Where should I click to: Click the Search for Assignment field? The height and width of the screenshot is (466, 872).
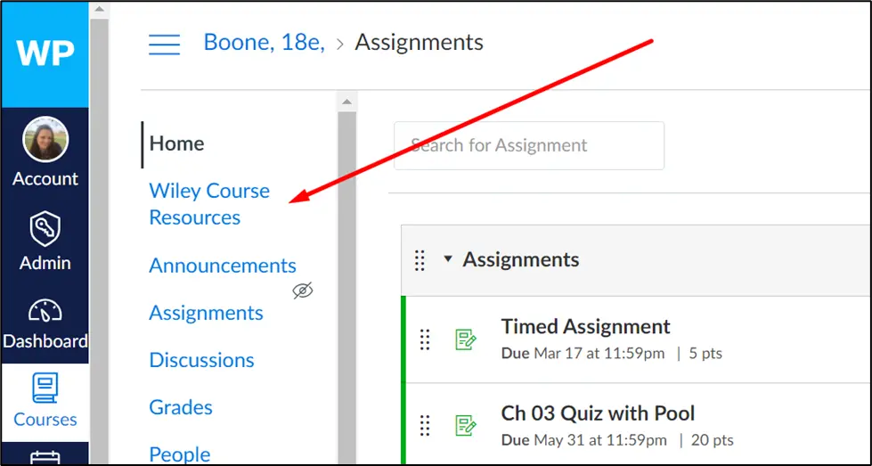529,145
